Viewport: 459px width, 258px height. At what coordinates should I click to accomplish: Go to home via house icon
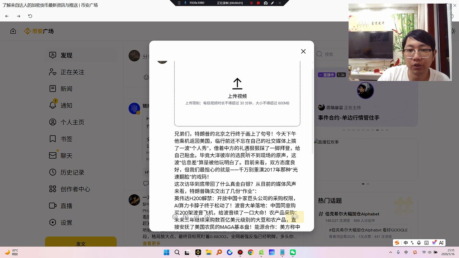point(13,31)
